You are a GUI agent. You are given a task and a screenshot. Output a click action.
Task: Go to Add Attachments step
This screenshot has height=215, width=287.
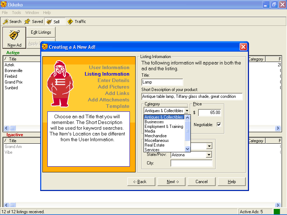(x=109, y=100)
